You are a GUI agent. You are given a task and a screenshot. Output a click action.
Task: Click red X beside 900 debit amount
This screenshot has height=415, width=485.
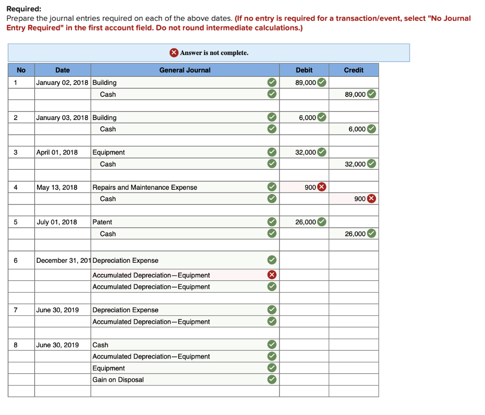coord(322,187)
